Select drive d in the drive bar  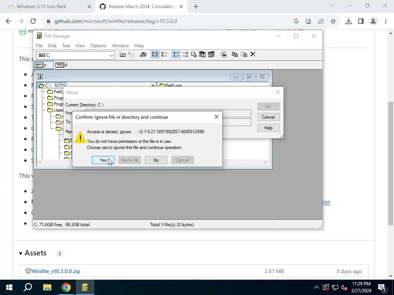tap(61, 65)
